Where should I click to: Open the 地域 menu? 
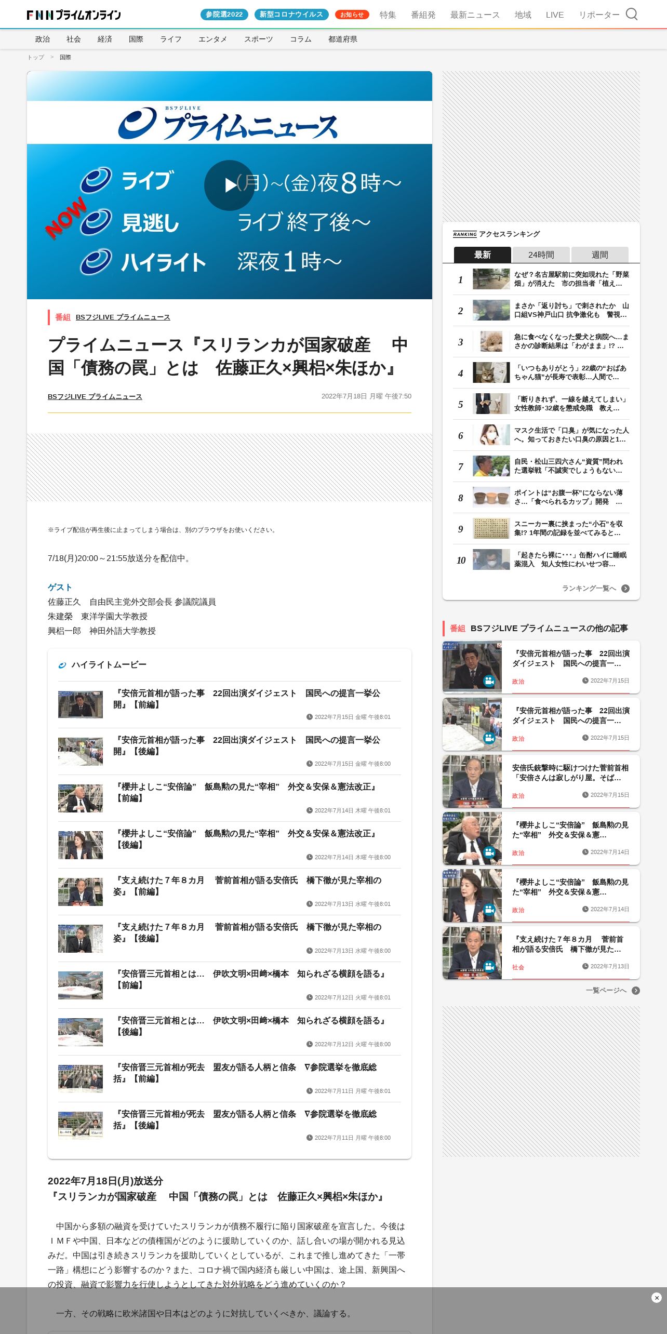[x=523, y=15]
